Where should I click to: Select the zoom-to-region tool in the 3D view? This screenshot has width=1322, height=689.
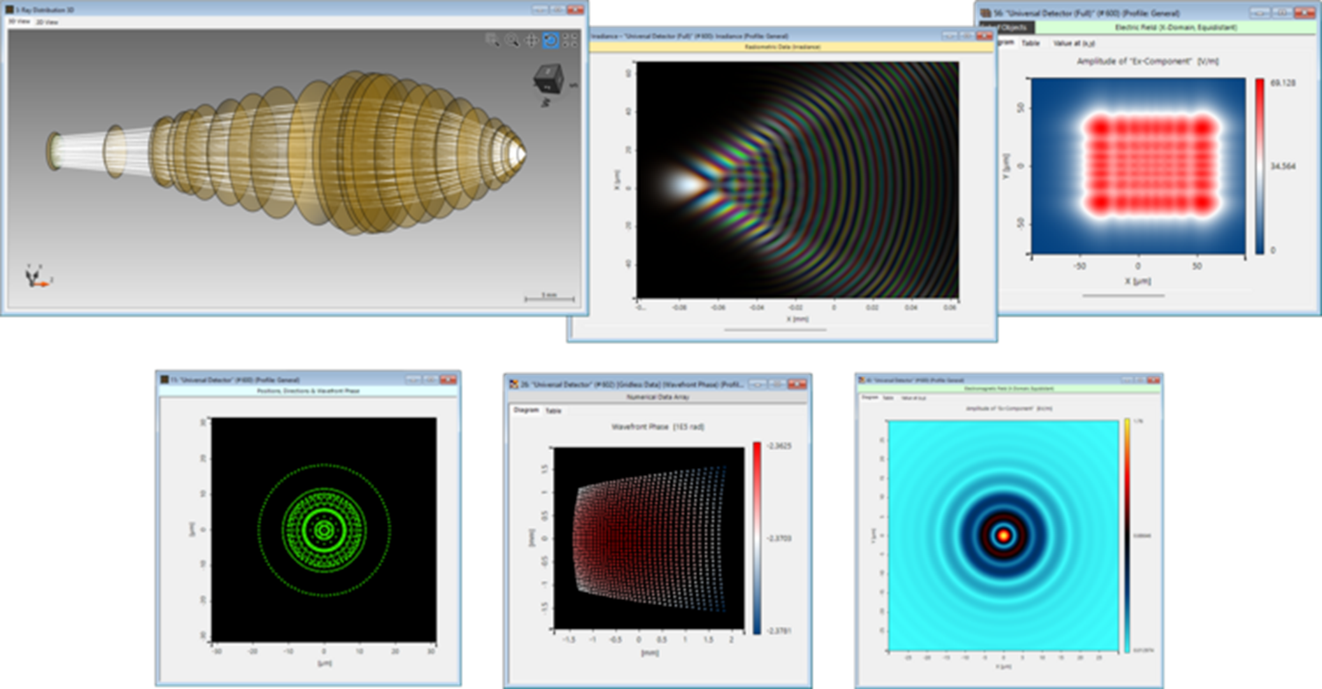492,41
